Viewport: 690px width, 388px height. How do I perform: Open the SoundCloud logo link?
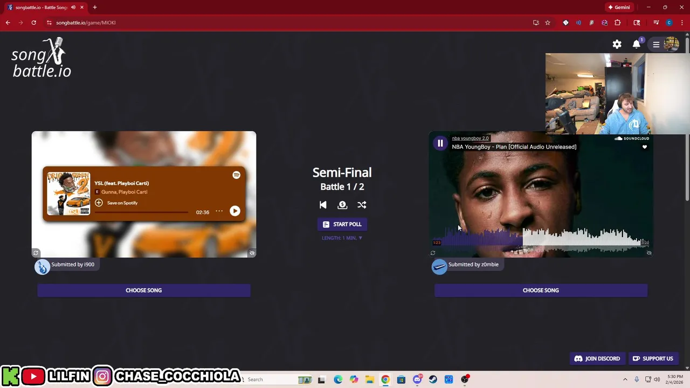coord(632,138)
